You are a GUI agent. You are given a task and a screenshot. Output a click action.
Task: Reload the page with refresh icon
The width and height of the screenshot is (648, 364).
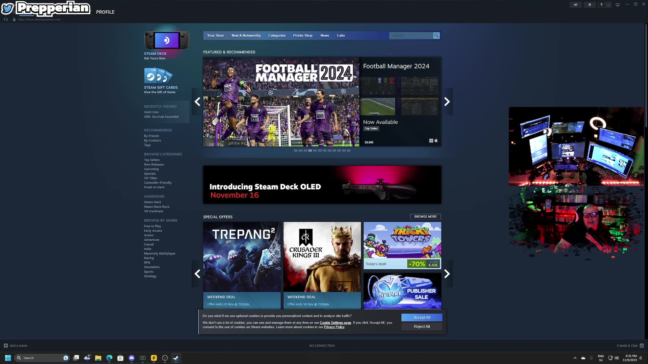click(x=6, y=20)
